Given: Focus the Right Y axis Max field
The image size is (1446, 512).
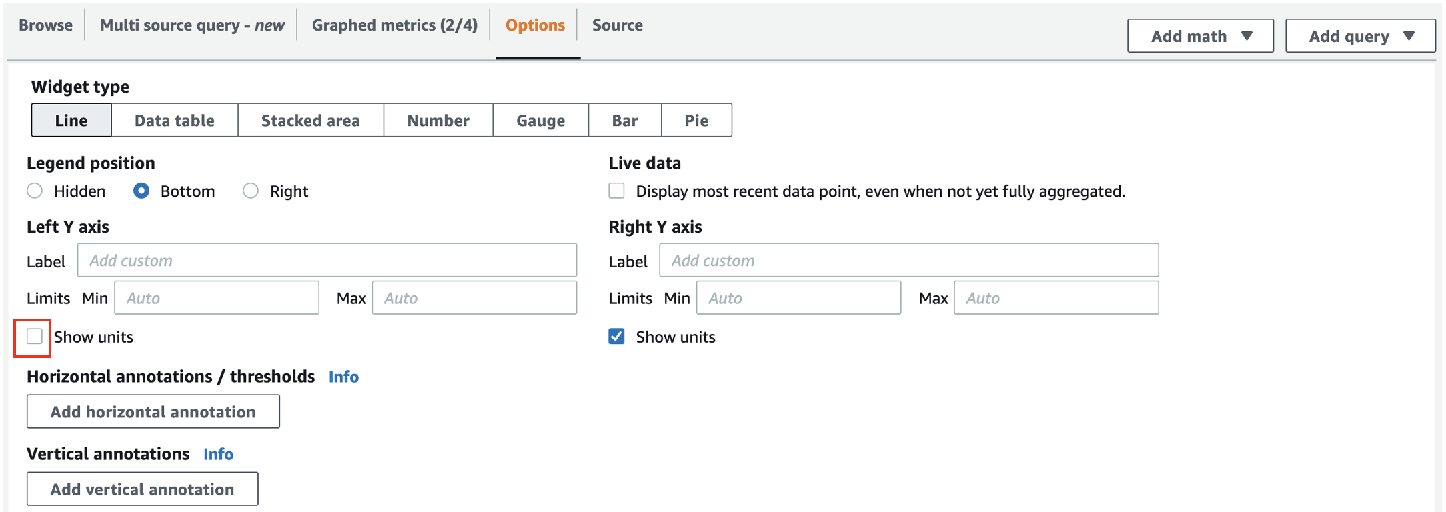Looking at the screenshot, I should (x=1056, y=298).
